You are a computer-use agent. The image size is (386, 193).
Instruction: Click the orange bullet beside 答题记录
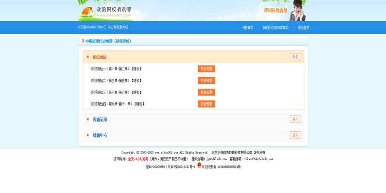[88, 119]
